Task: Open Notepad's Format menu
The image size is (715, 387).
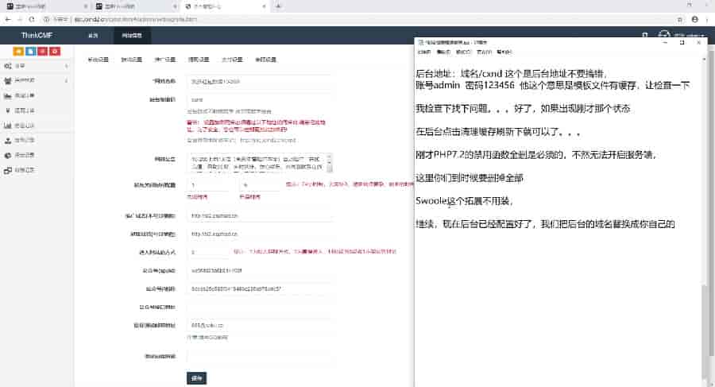Action: [463, 52]
